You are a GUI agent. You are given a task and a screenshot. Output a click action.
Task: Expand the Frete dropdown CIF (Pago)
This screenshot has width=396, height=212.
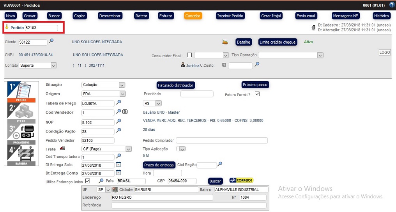click(x=106, y=149)
